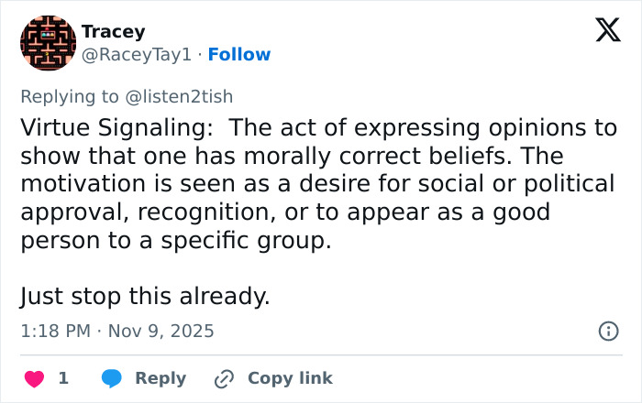The width and height of the screenshot is (642, 403).
Task: Click the X logo
Action: [607, 31]
